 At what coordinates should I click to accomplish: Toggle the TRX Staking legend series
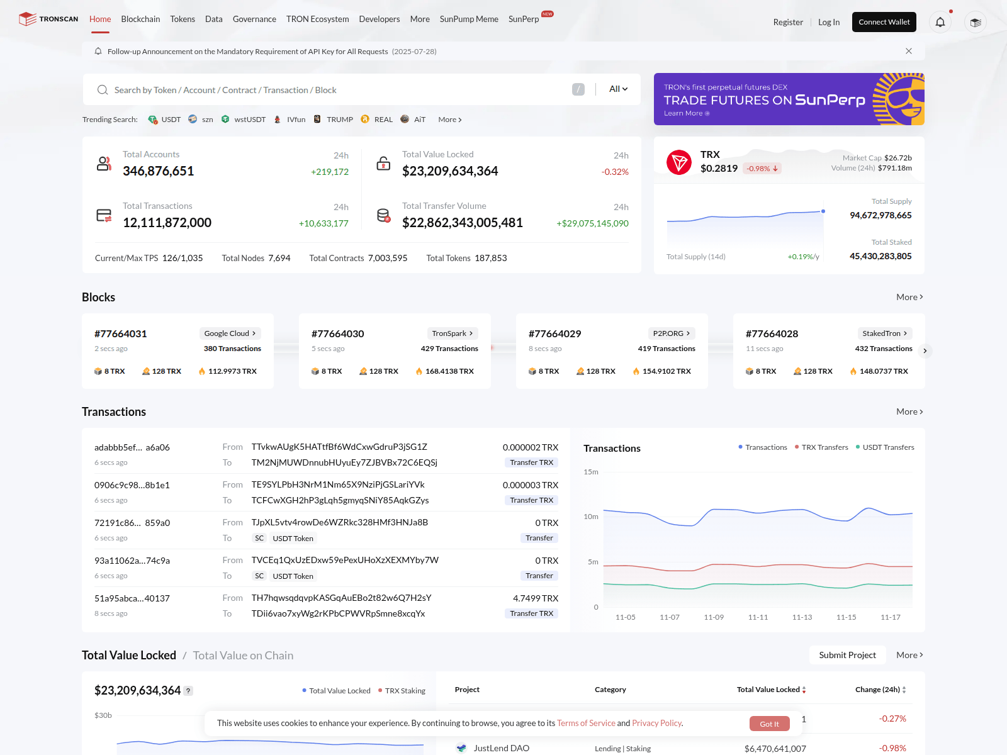[x=402, y=691]
